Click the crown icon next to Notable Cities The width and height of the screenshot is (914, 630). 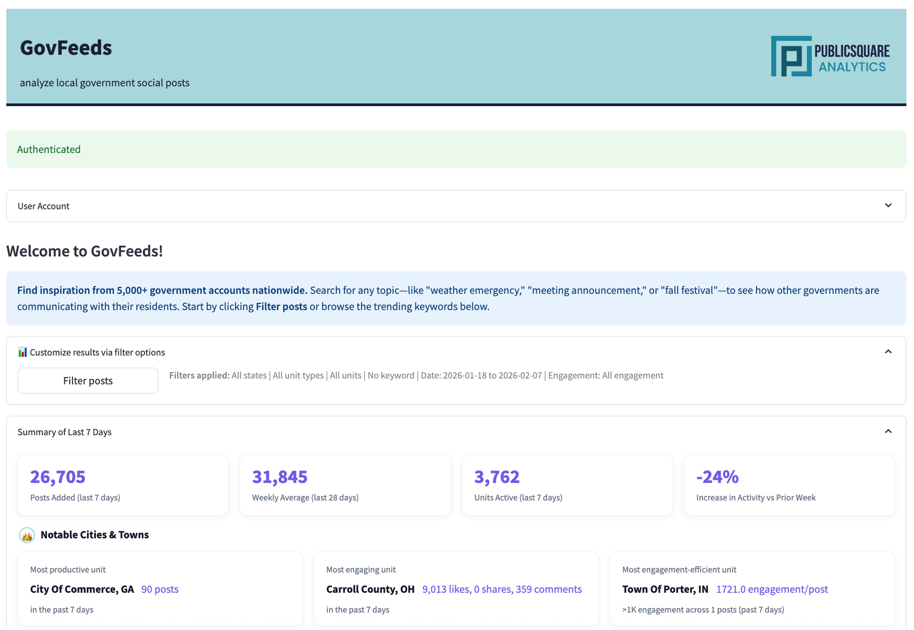pyautogui.click(x=27, y=535)
